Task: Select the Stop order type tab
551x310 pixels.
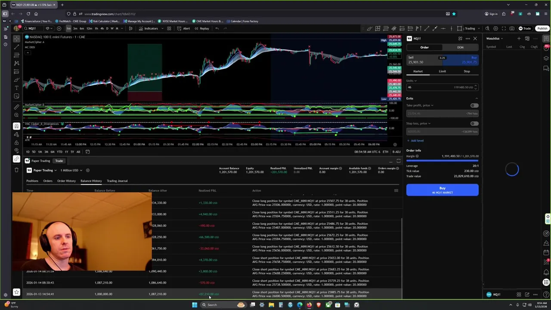Action: [467, 71]
